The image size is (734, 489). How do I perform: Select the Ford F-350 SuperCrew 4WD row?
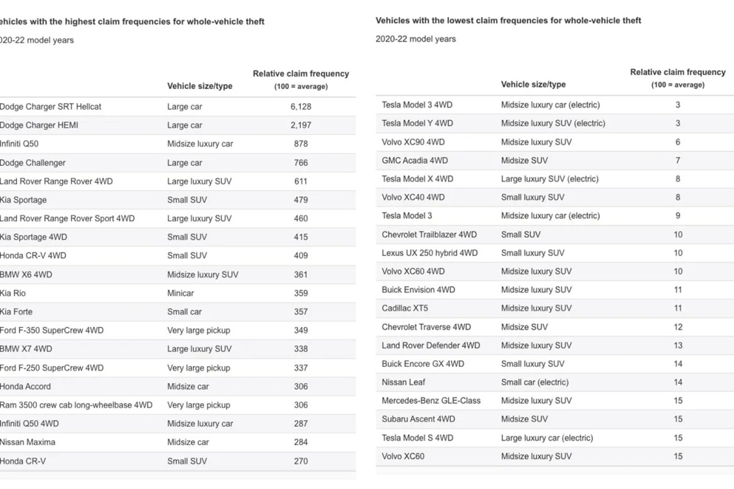coord(52,331)
